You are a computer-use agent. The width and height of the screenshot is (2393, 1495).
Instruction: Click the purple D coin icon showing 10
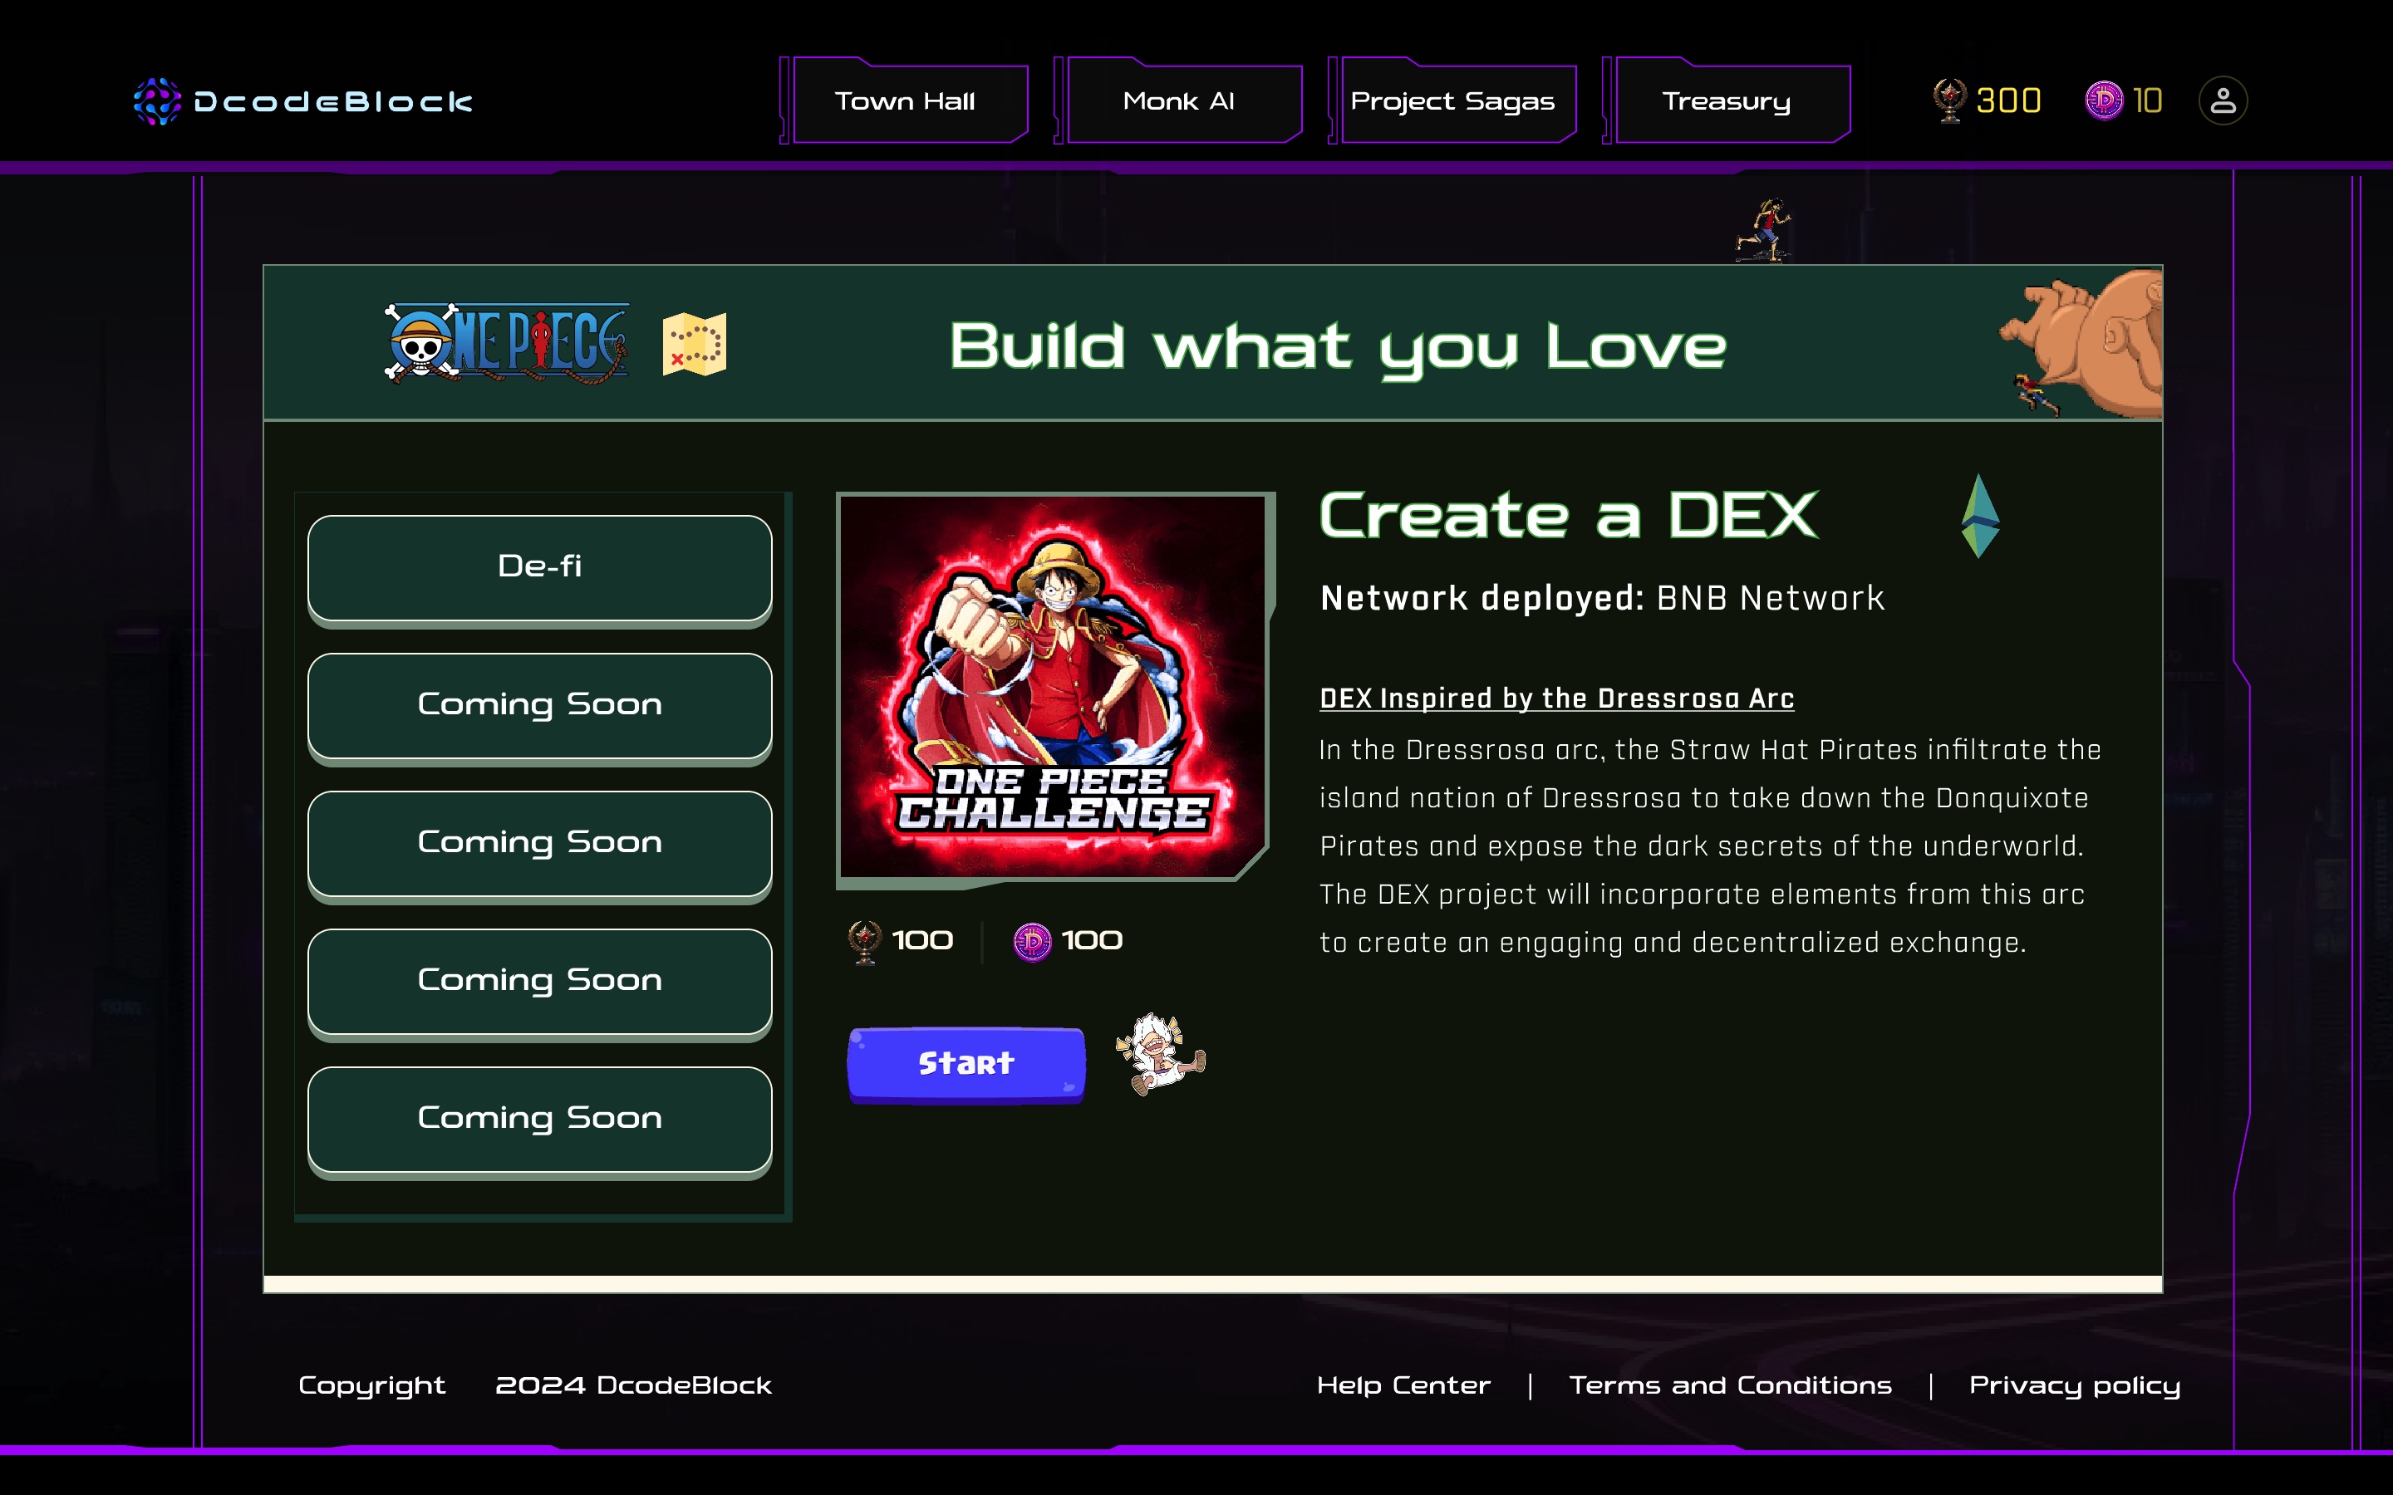[x=2103, y=100]
